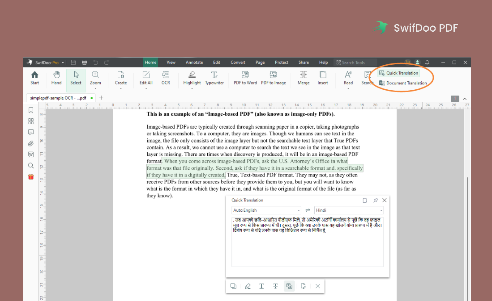Add a new document tab
This screenshot has height=301, width=492.
click(101, 98)
